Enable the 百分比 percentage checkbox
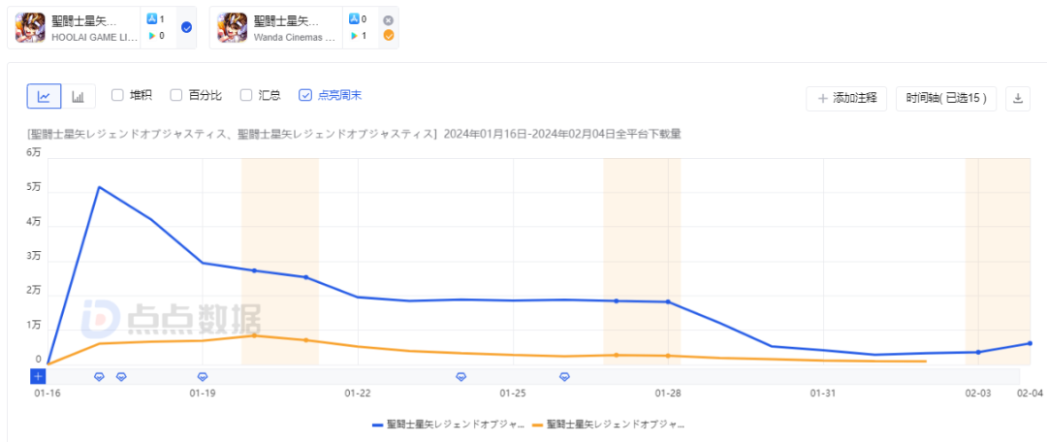Screen dimensions: 1047x442 [x=176, y=95]
